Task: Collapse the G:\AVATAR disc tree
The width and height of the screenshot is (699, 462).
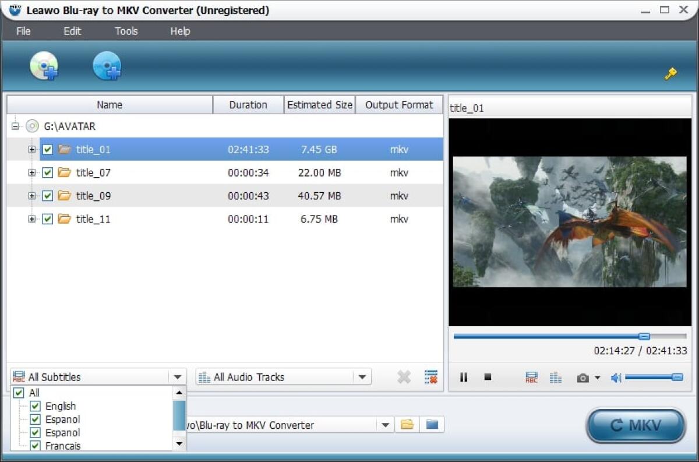Action: tap(16, 126)
